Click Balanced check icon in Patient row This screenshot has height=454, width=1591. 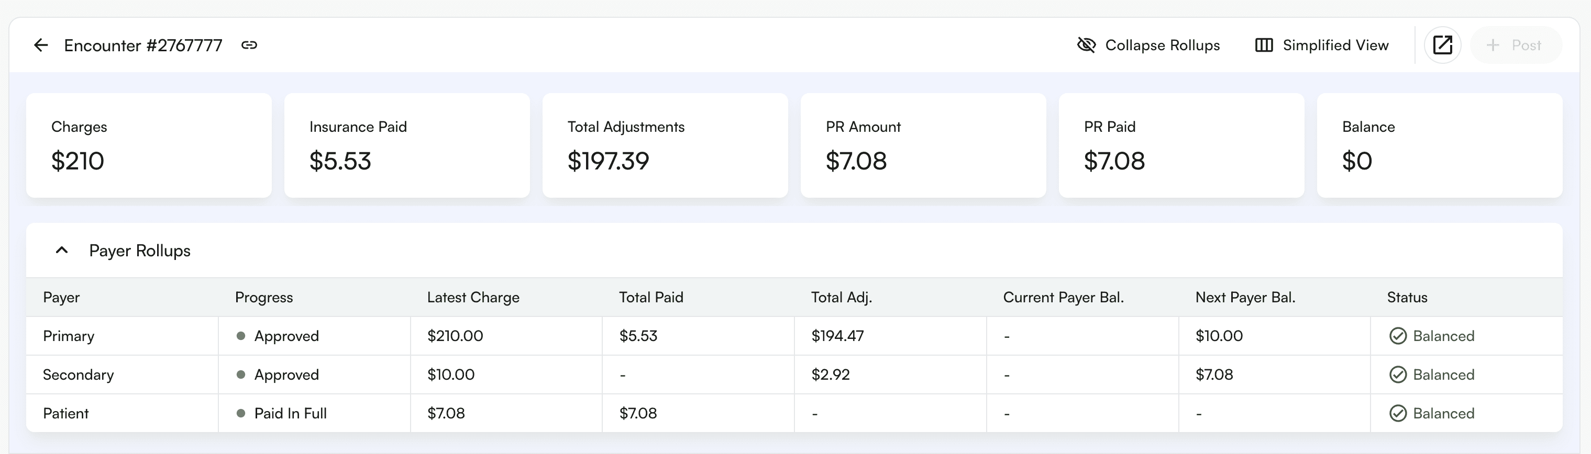[x=1398, y=413]
